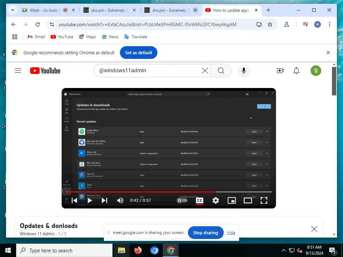
Task: Open Windows notification center
Action: pos(333,250)
